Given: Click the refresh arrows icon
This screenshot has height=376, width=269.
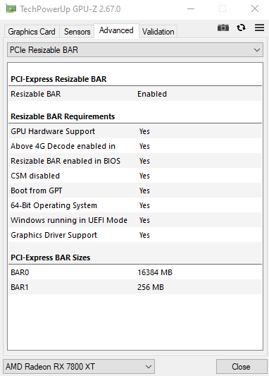Looking at the screenshot, I should tap(241, 28).
